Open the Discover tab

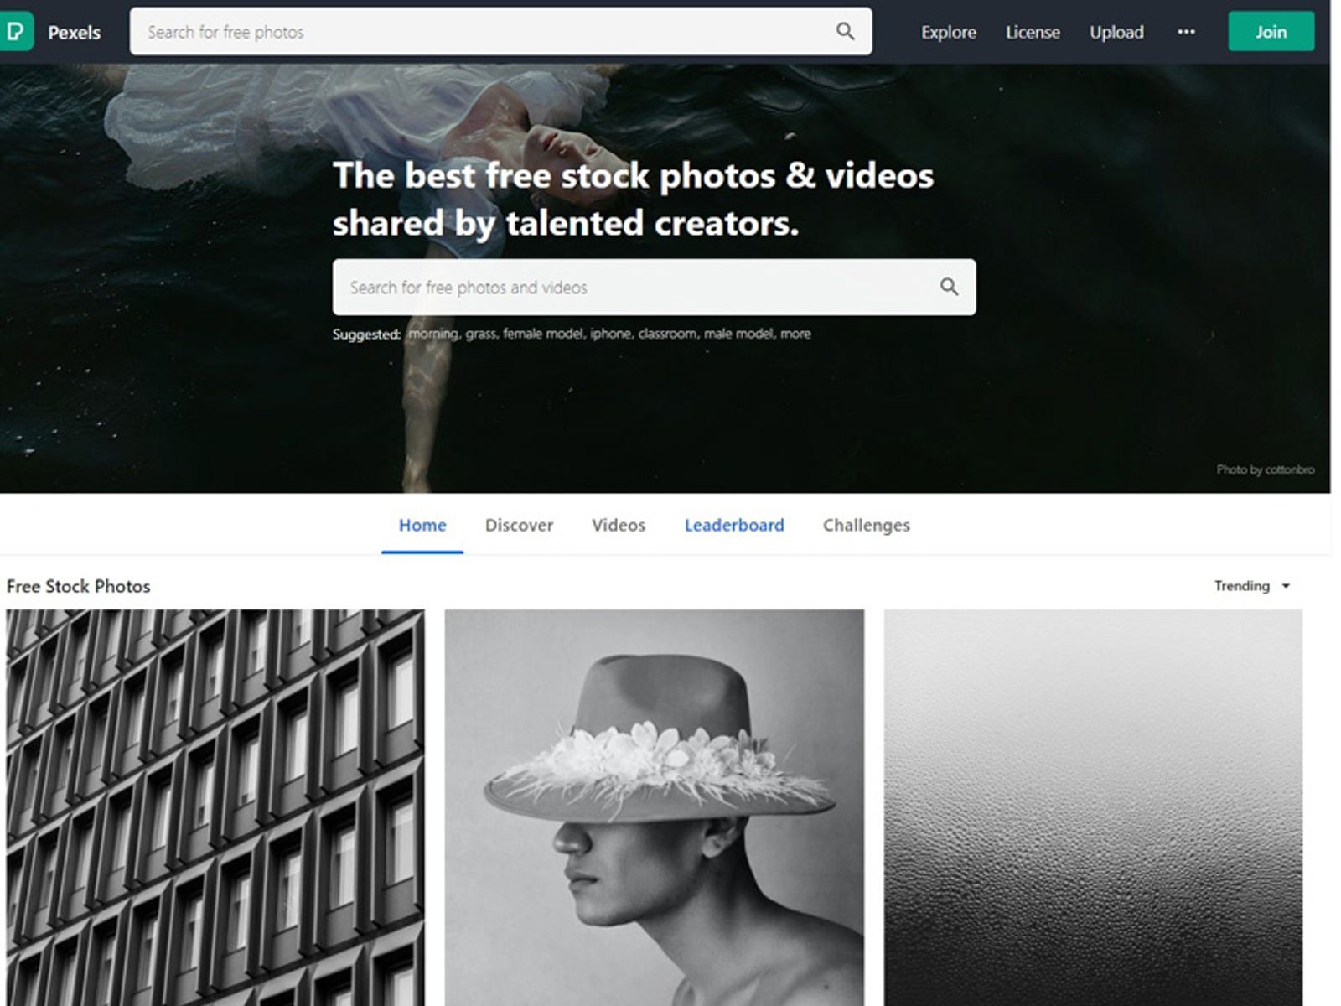click(x=519, y=526)
